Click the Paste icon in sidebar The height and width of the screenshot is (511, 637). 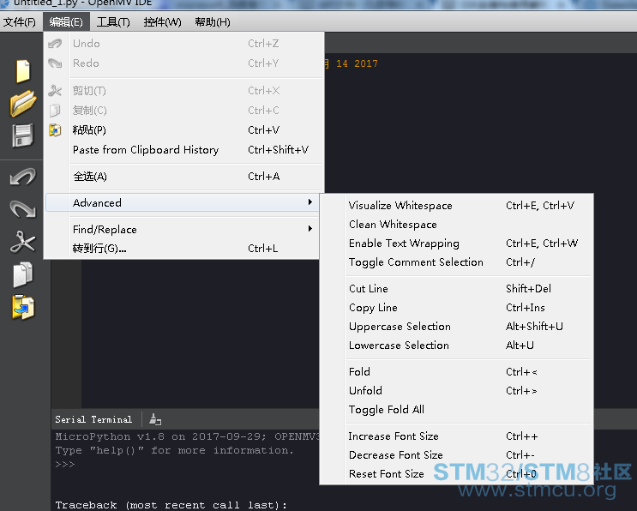click(22, 307)
